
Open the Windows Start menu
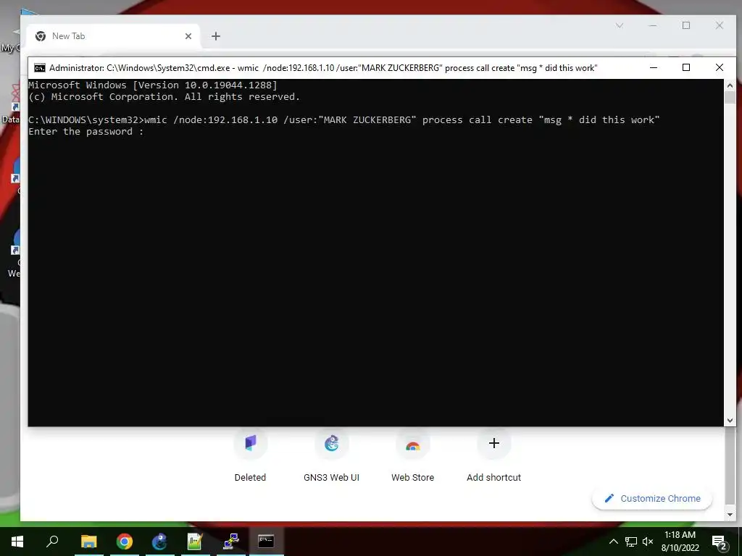tap(17, 542)
